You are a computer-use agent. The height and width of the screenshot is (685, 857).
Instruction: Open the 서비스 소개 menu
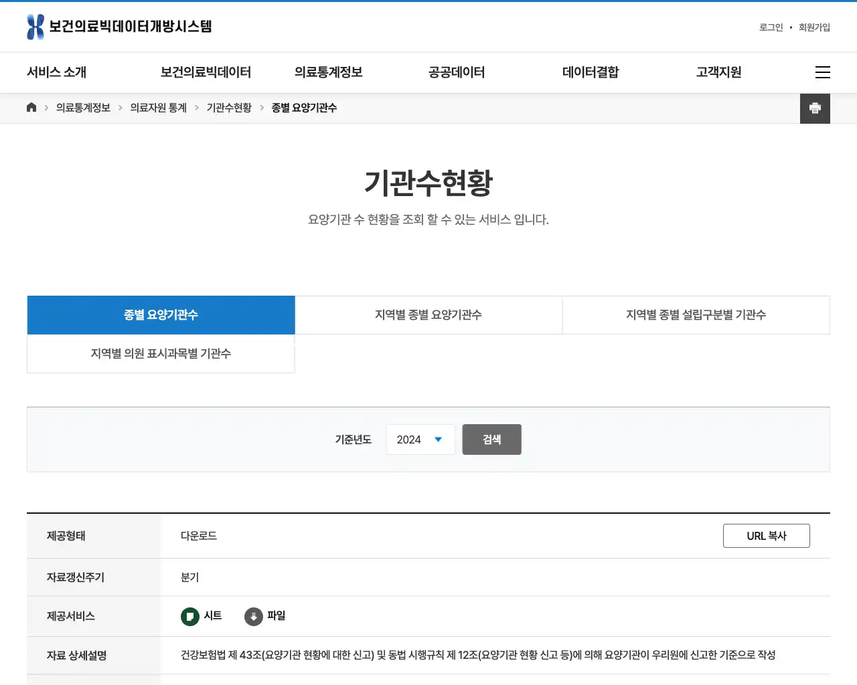[x=57, y=72]
